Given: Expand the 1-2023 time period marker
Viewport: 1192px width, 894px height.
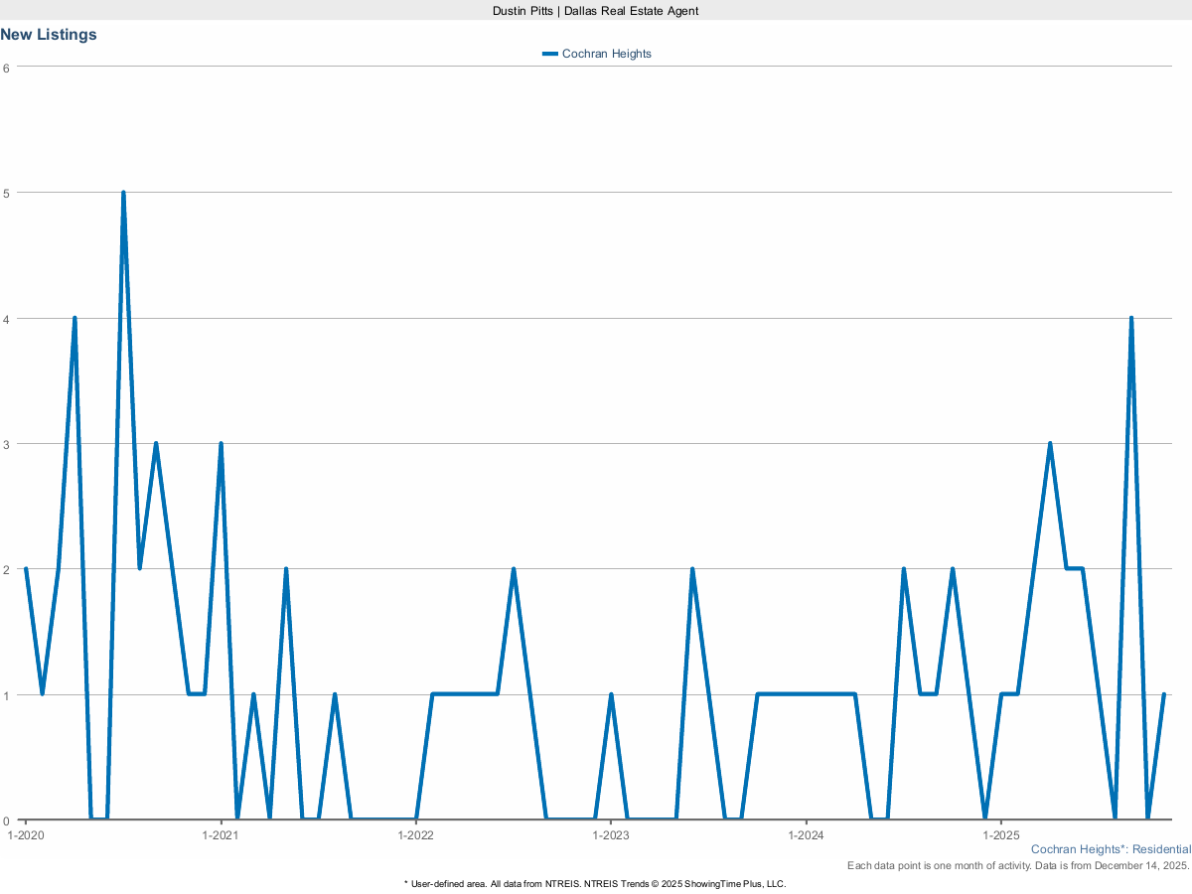Looking at the screenshot, I should (x=613, y=835).
